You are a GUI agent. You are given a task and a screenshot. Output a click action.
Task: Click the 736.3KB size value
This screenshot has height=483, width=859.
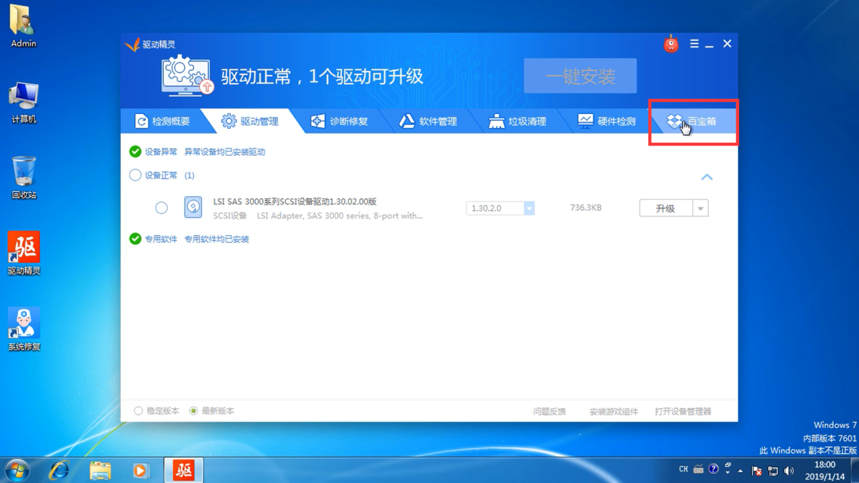click(x=586, y=208)
